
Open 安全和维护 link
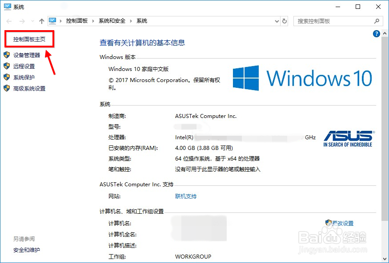[x=27, y=250]
